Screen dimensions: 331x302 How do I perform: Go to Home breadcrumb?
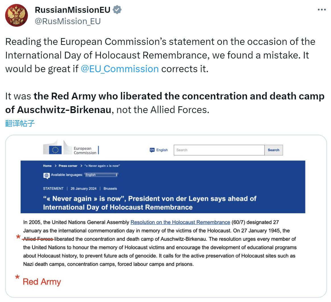(47, 166)
